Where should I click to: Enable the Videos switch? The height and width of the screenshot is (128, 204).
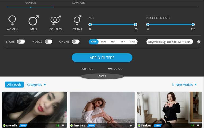(x=48, y=42)
